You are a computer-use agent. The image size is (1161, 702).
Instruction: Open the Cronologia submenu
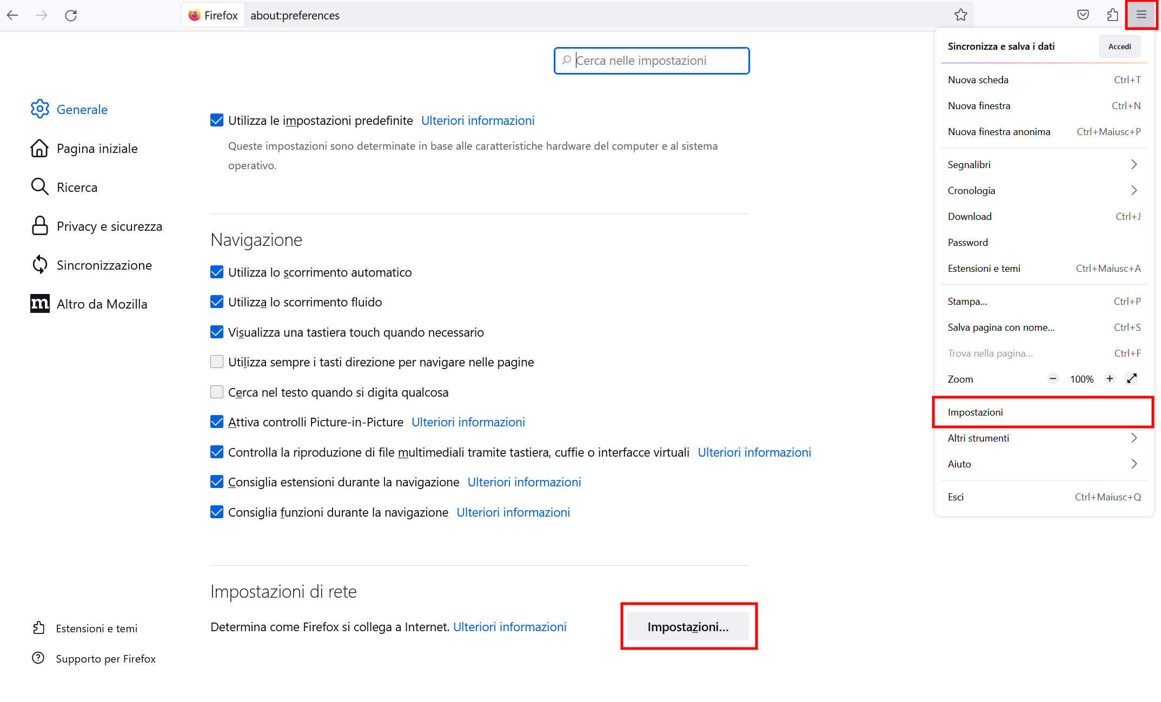coord(1133,190)
